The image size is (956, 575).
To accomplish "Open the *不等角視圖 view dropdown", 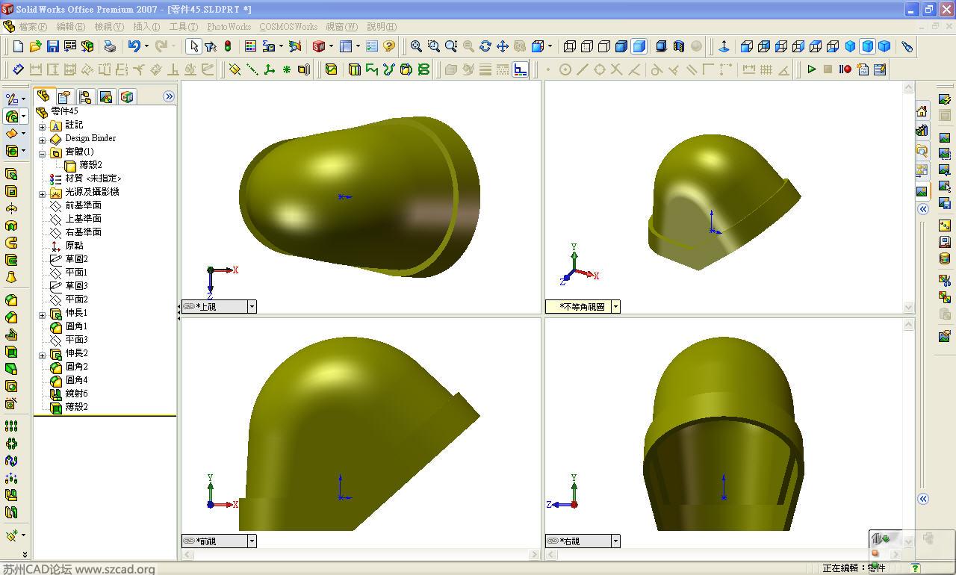I will tap(615, 307).
